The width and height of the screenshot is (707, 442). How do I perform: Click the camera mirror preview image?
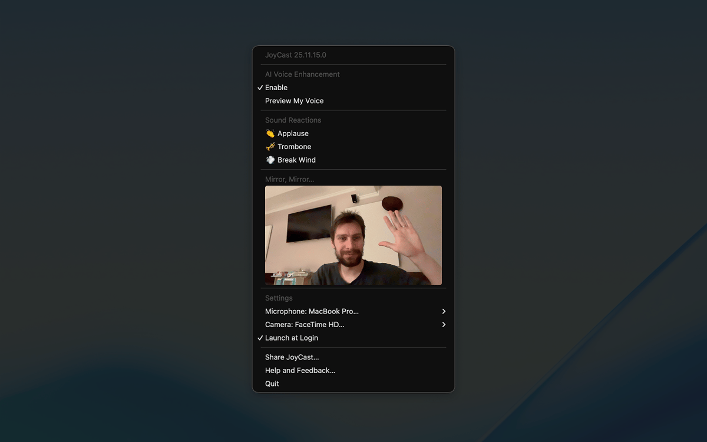point(353,236)
